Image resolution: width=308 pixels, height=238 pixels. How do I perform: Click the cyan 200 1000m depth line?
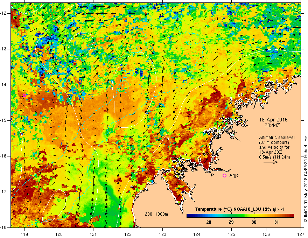click(152, 218)
